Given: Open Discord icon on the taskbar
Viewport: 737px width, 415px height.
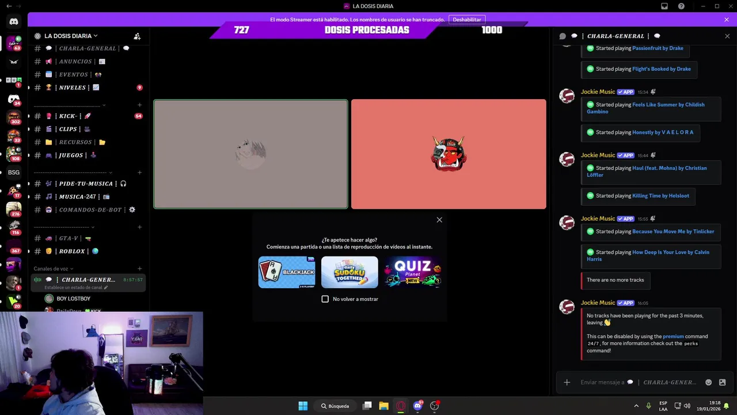Looking at the screenshot, I should [x=418, y=406].
